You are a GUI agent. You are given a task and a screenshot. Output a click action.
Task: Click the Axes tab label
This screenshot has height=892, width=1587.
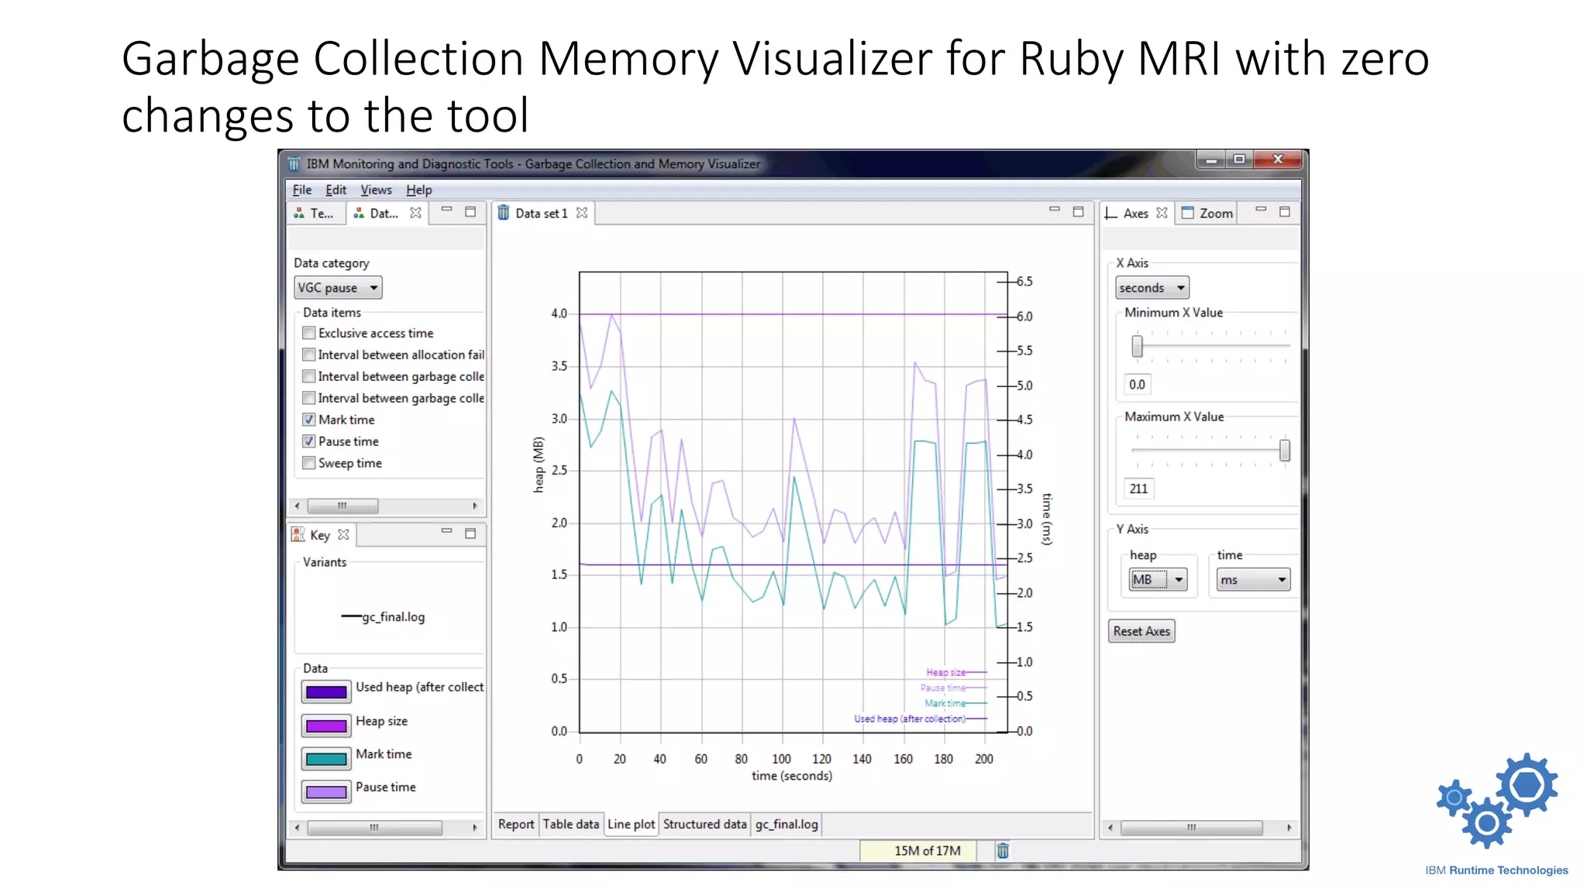click(x=1135, y=213)
